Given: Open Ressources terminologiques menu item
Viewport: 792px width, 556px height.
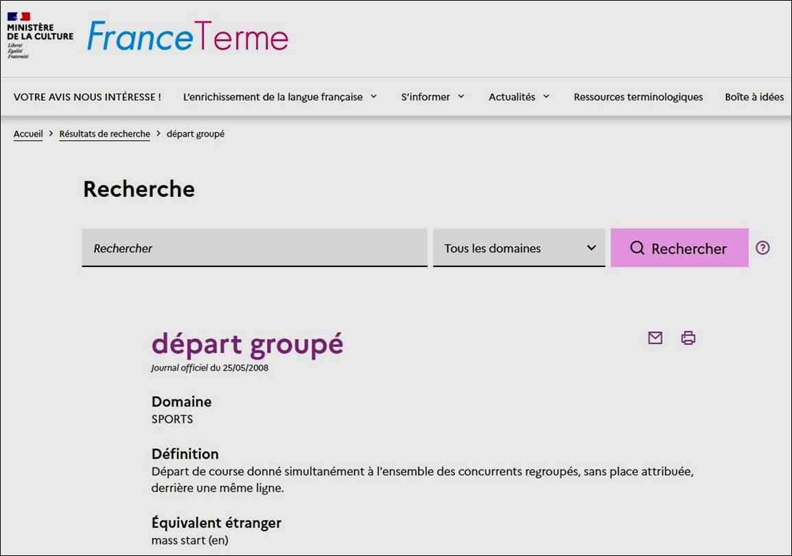Looking at the screenshot, I should tap(638, 97).
